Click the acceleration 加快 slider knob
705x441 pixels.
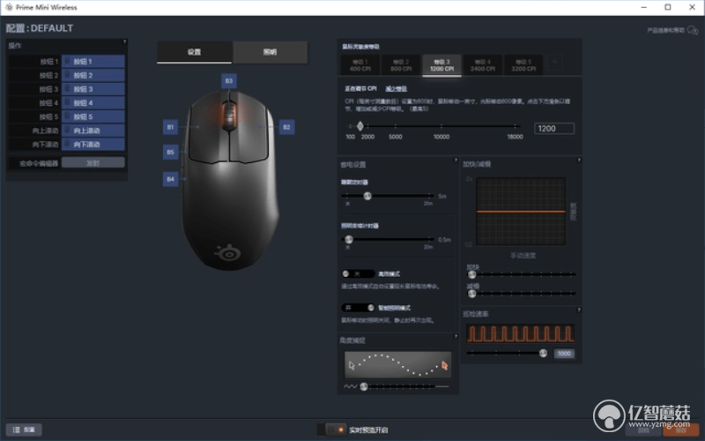(x=471, y=274)
